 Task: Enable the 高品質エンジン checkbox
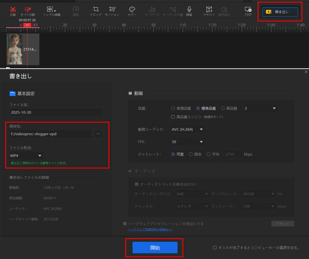click(173, 117)
